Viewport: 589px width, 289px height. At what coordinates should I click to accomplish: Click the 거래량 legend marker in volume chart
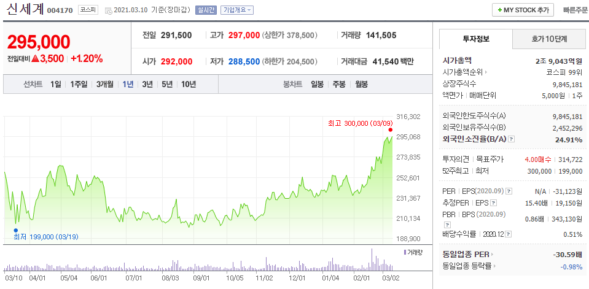[404, 252]
